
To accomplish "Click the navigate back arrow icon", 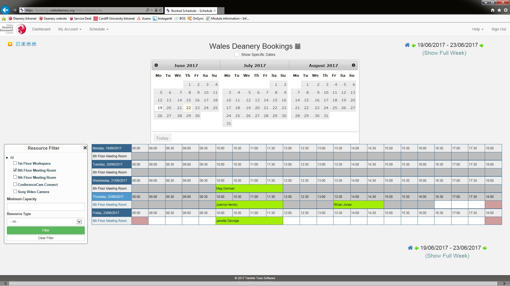I will tap(5, 10).
